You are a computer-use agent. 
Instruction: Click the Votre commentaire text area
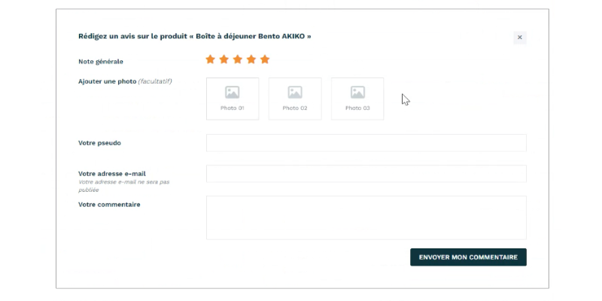click(x=366, y=217)
